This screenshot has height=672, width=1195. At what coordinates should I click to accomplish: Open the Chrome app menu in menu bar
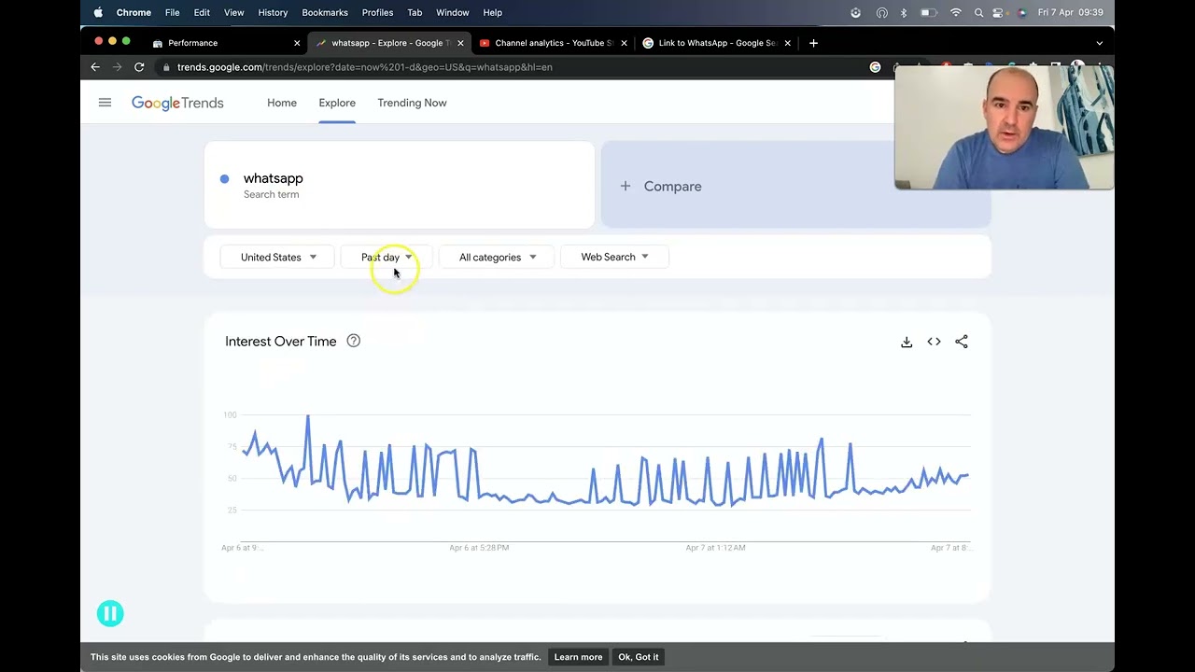[134, 12]
